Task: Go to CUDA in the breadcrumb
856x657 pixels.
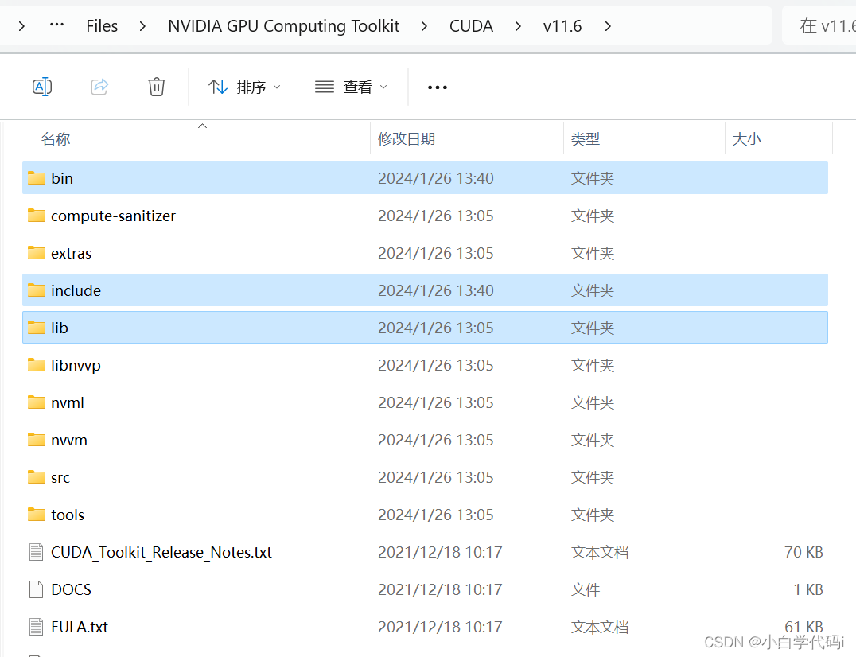Action: coord(471,25)
